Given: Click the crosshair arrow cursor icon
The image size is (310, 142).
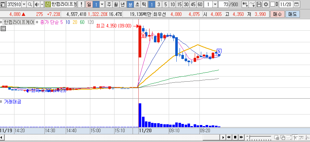Looking at the screenshot, I should (x=295, y=137).
